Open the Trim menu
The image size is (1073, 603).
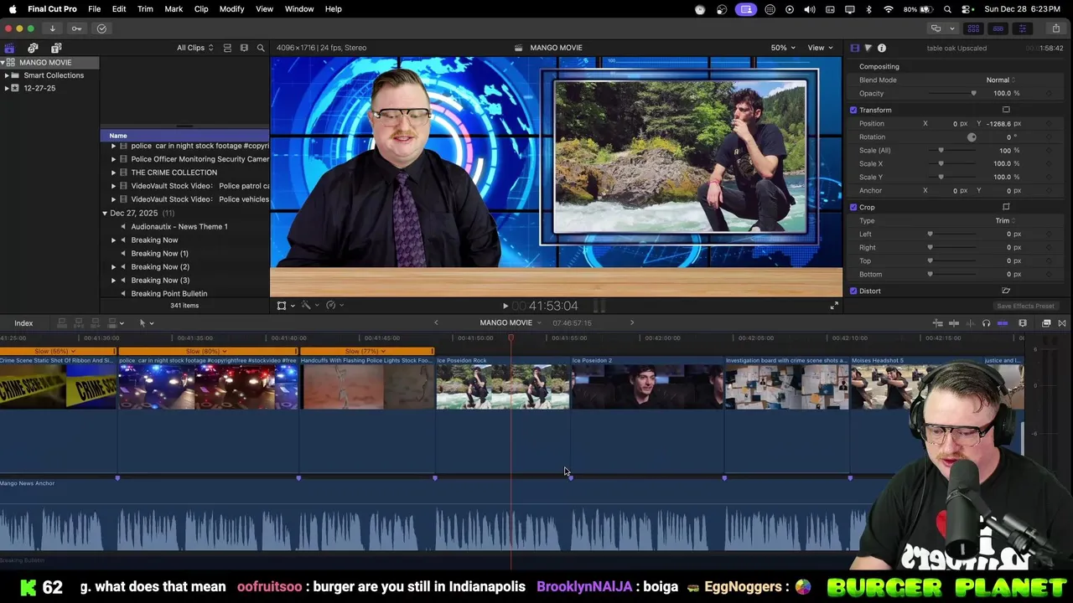[x=145, y=9]
